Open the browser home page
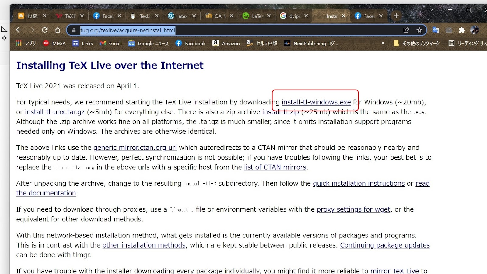487x274 pixels. [x=58, y=30]
